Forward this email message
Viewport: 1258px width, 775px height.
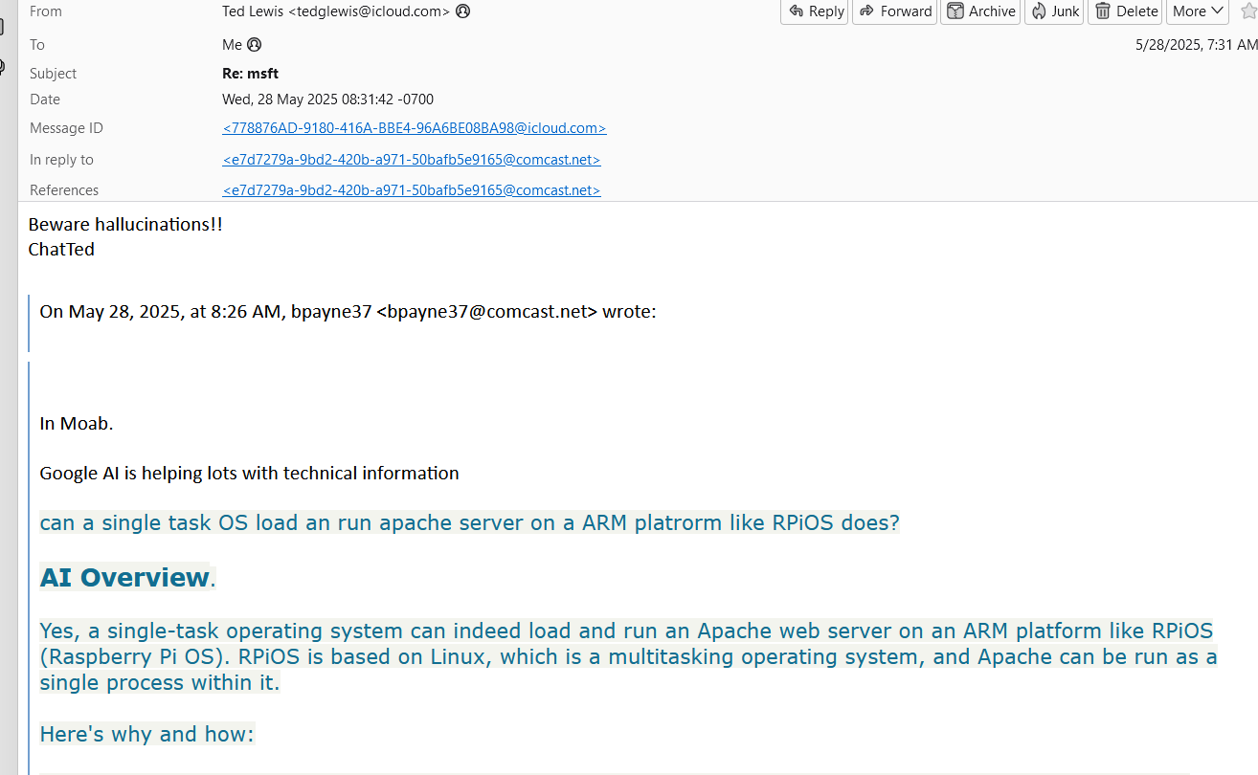[x=895, y=11]
